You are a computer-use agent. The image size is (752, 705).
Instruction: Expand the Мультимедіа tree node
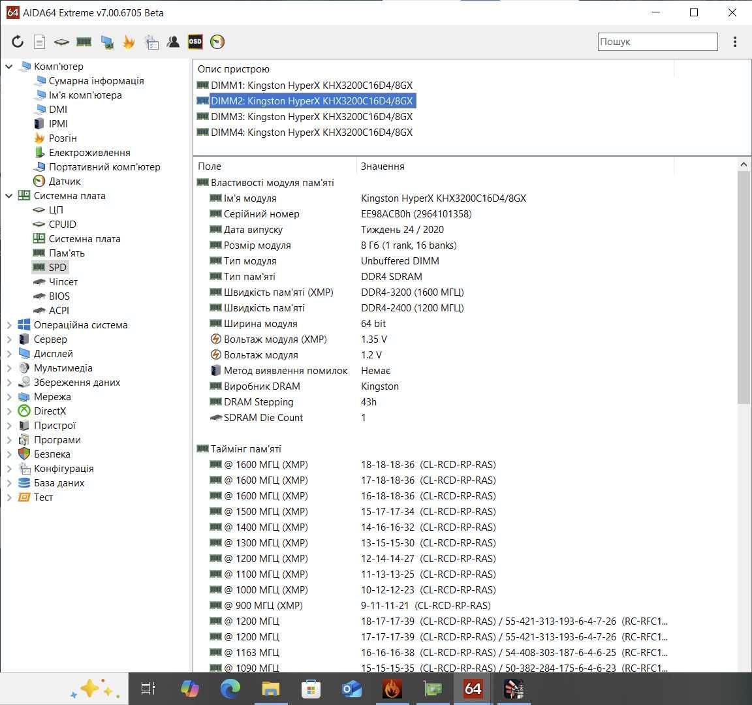(x=8, y=368)
